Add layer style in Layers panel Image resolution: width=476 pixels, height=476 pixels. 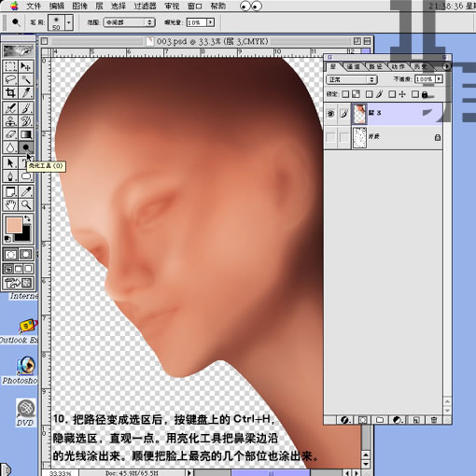coord(344,420)
